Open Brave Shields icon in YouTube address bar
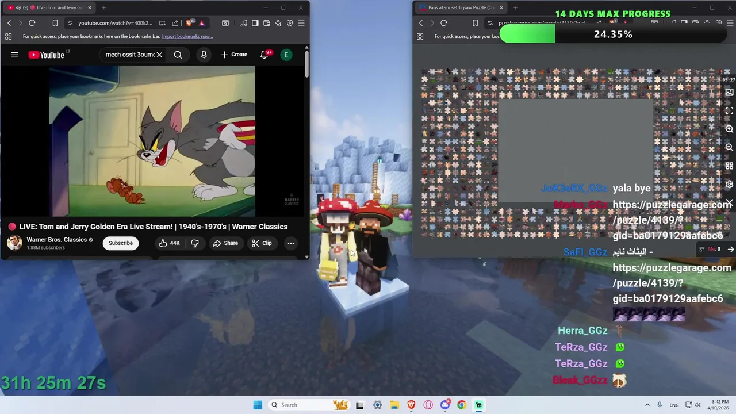 coord(190,23)
